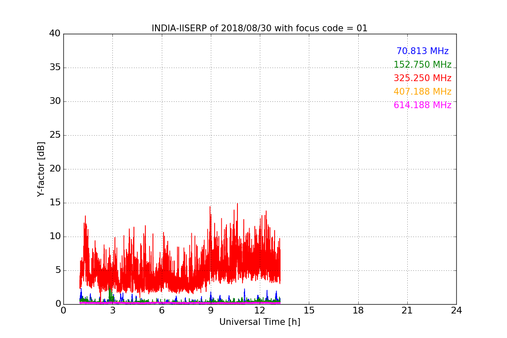
Task: Click the x-axis tick label 21
Action: [407, 311]
